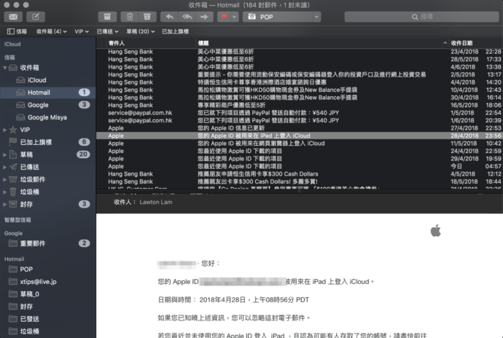Select Hang Seng email dated 4/4/2018
The width and height of the screenshot is (503, 338).
[x=300, y=82]
